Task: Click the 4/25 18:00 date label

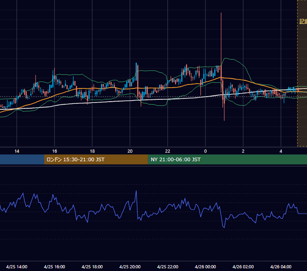Action: coord(92,266)
